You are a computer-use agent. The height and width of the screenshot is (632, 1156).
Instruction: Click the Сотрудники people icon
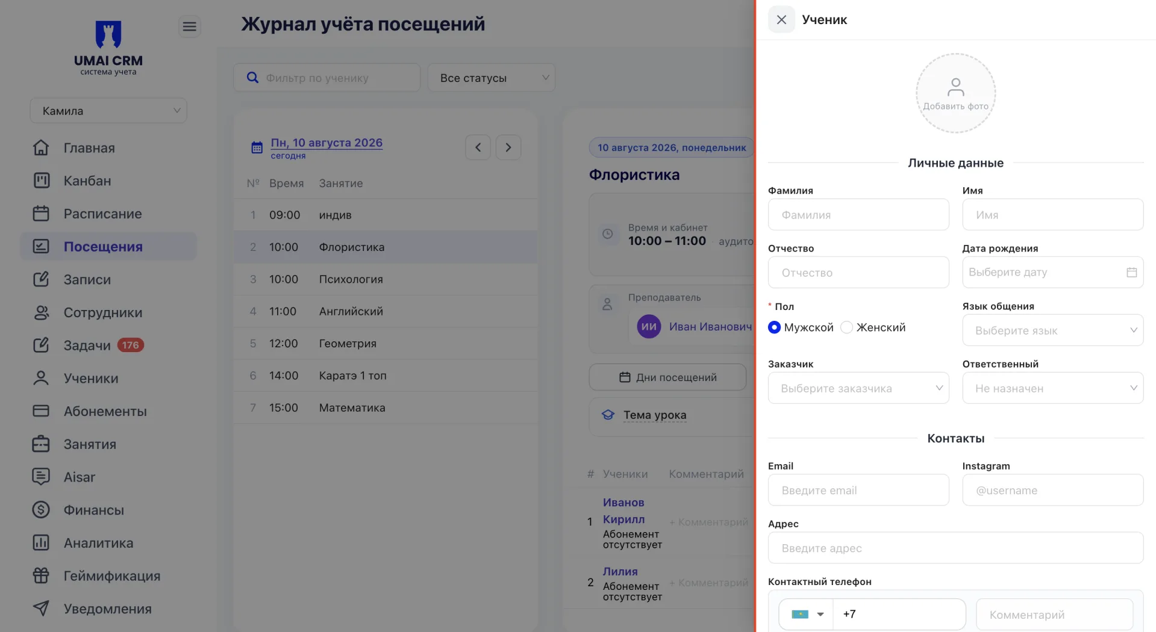point(41,312)
